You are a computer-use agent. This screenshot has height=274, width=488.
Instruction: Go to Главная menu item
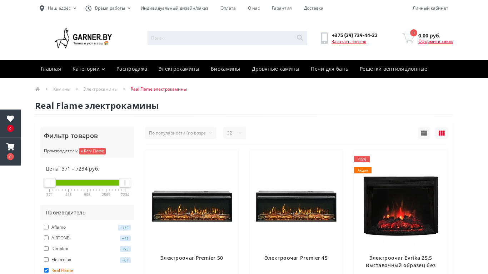51,69
